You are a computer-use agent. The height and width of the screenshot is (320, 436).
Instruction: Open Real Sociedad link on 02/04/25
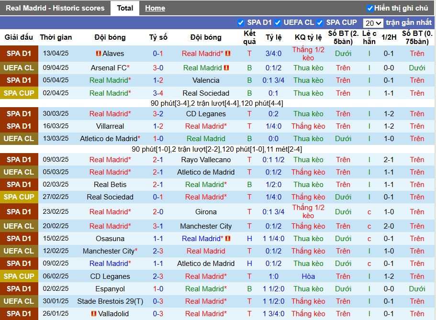(206, 93)
